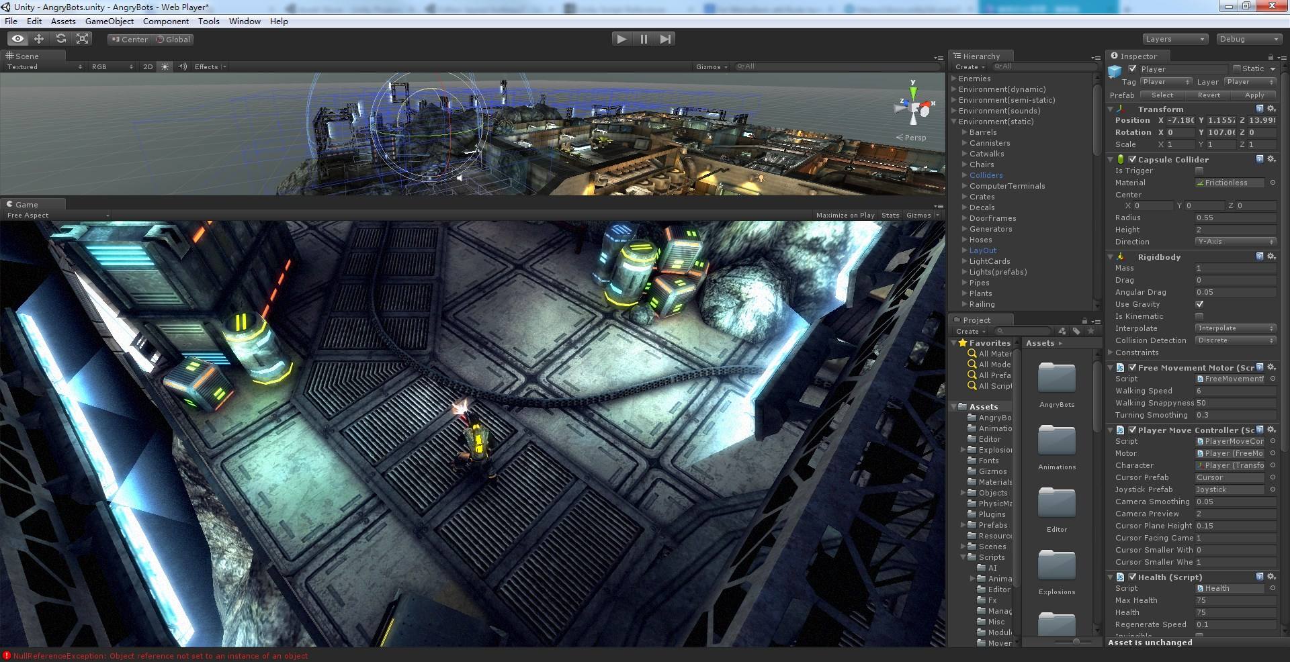The image size is (1290, 662).
Task: Click the prefab Apply button
Action: (1254, 95)
